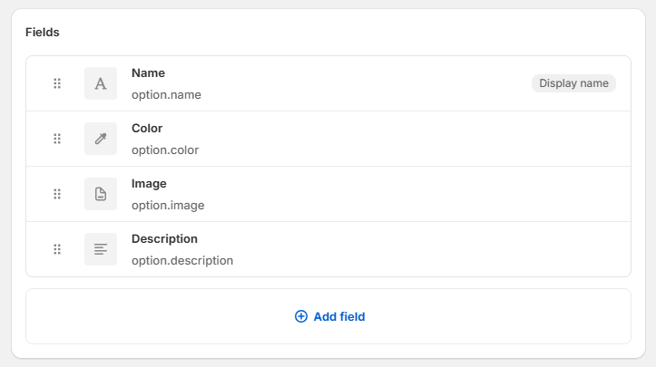The image size is (656, 367).
Task: Click the text type icon beside Name
Action: [x=101, y=83]
